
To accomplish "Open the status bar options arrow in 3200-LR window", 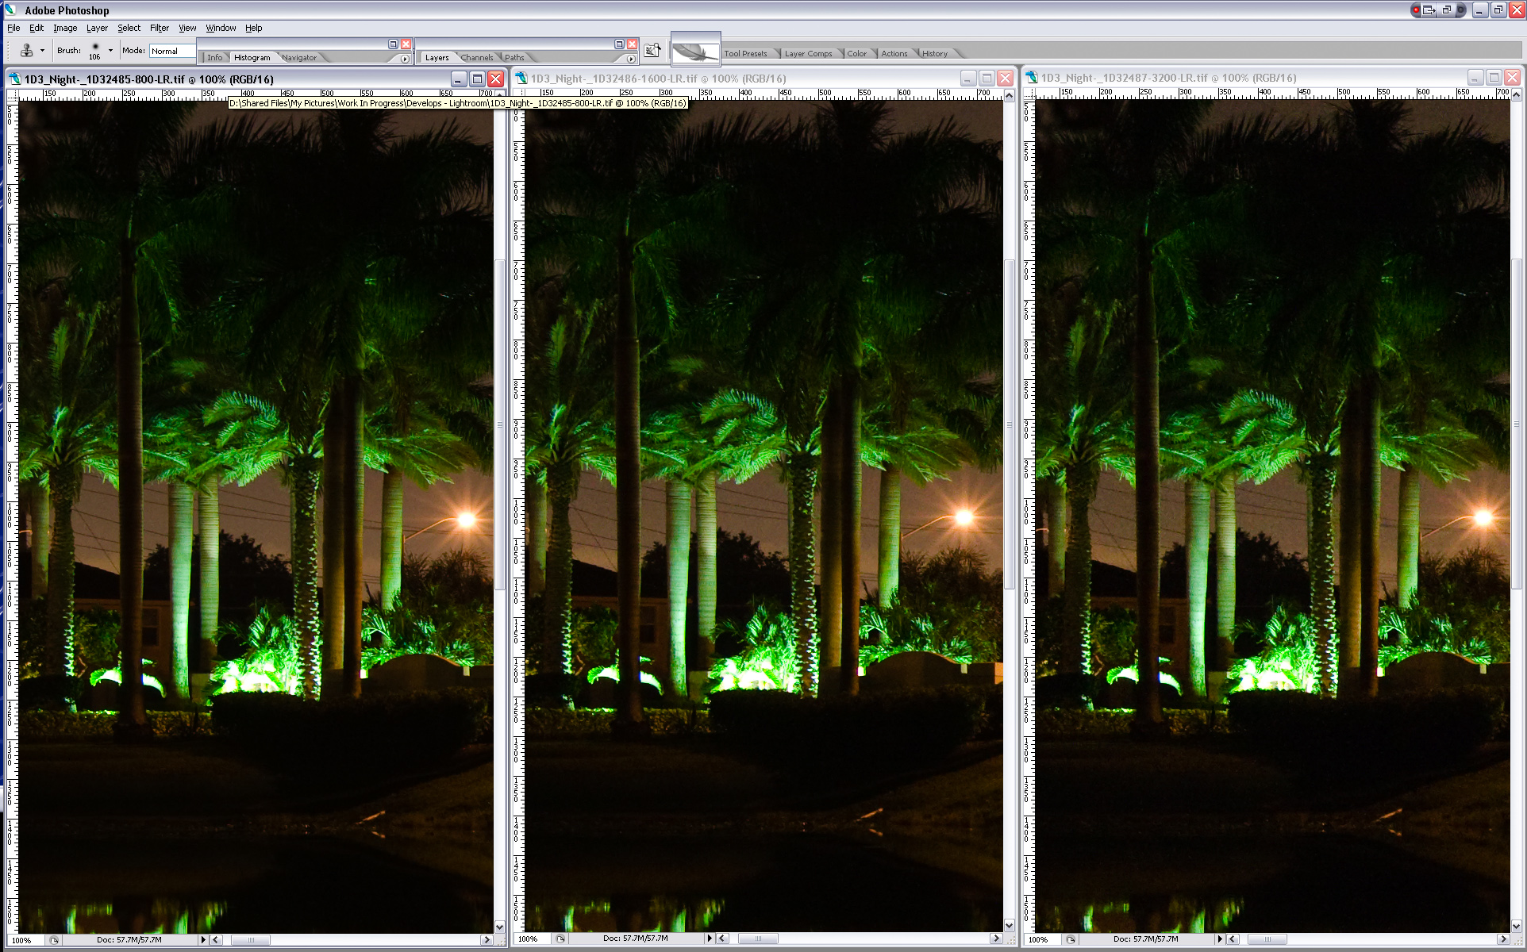I will coord(1220,939).
